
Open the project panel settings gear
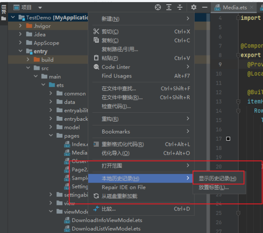tap(194, 7)
